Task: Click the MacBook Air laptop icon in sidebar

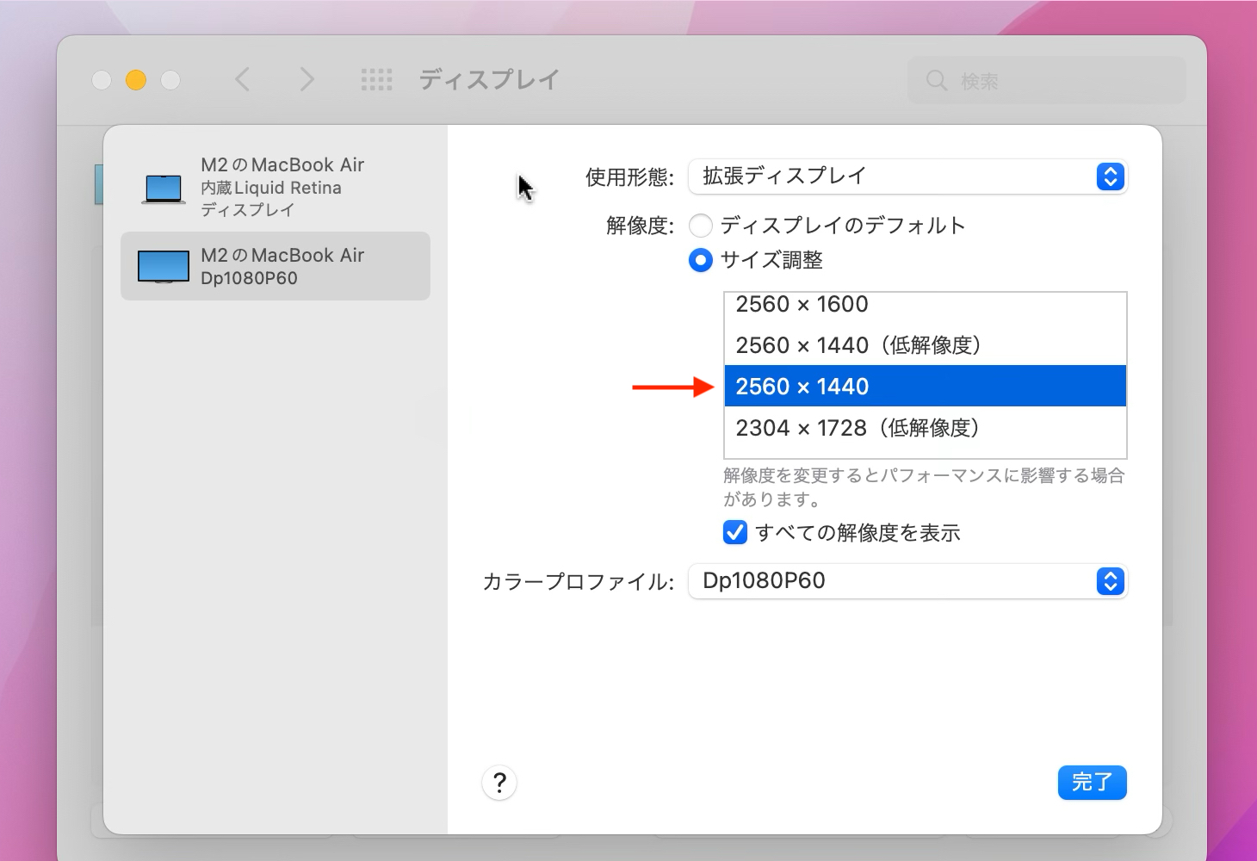Action: click(163, 189)
